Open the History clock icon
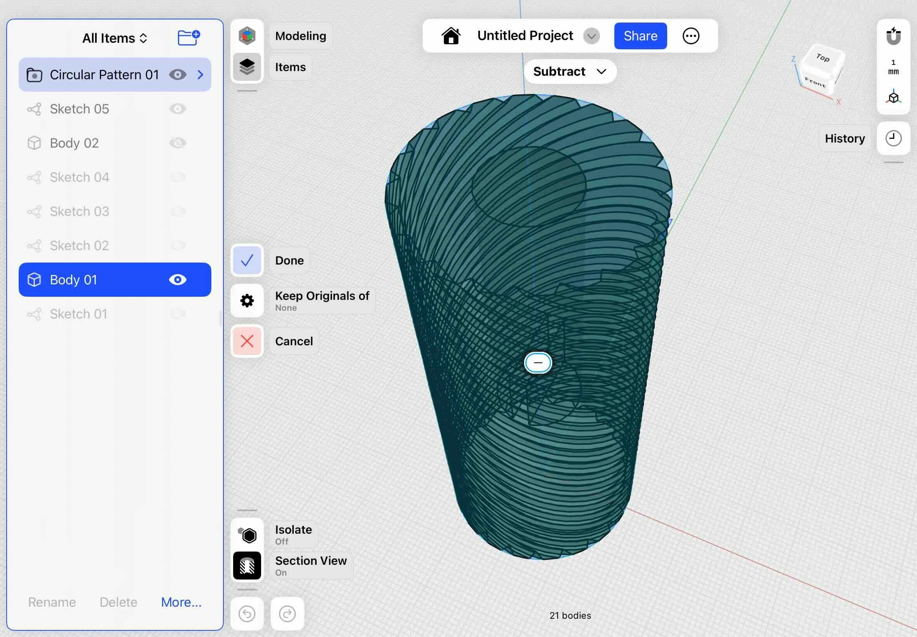This screenshot has width=917, height=637. tap(893, 139)
